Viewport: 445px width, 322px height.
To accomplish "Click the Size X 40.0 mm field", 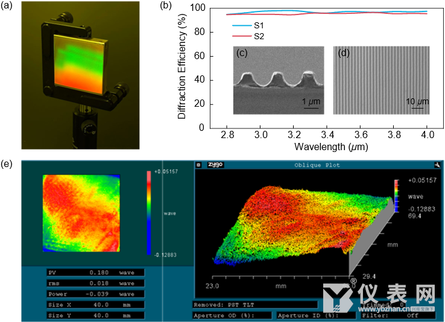I will tap(95, 305).
